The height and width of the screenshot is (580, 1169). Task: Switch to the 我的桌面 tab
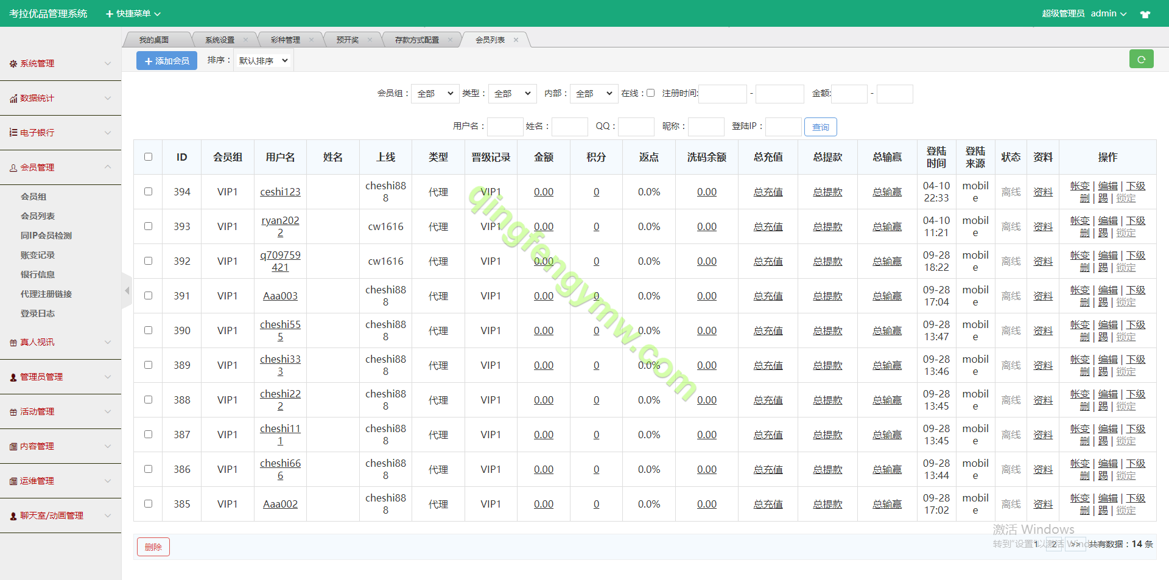point(154,40)
